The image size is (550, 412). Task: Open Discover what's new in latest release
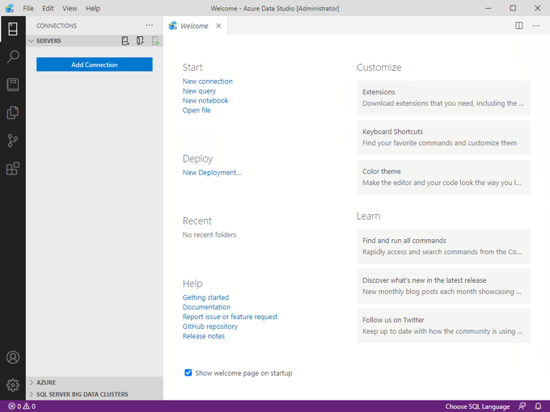(443, 286)
